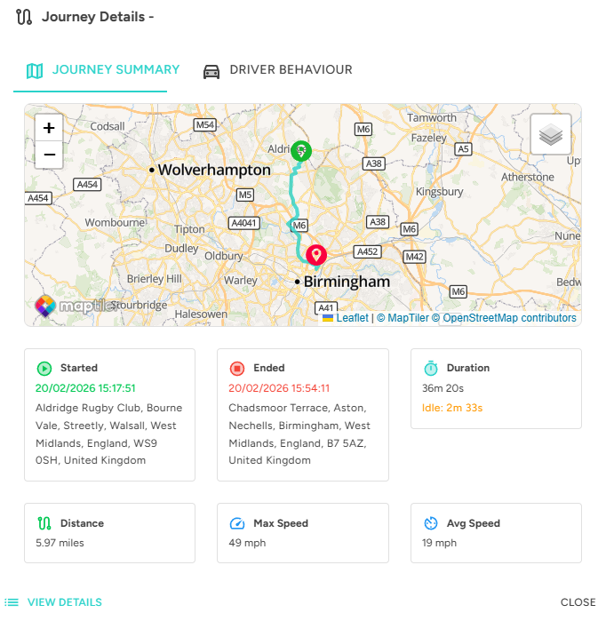Click the MapTiler logo on map
This screenshot has height=621, width=606.
[x=76, y=306]
